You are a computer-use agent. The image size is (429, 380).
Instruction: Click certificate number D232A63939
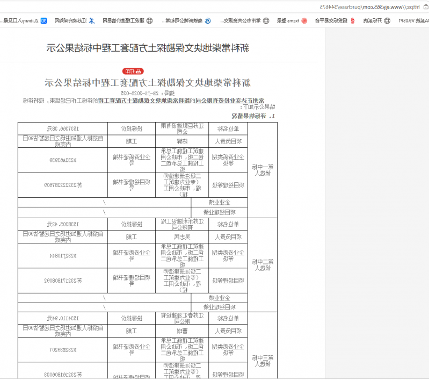(63, 160)
